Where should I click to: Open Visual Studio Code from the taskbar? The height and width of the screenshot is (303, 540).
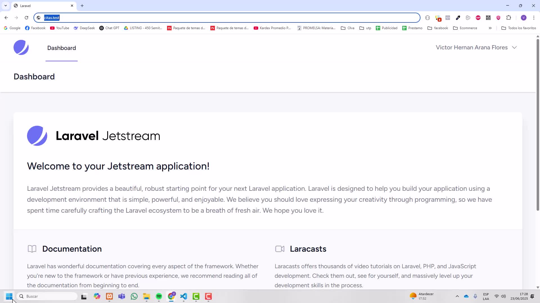coord(184,296)
